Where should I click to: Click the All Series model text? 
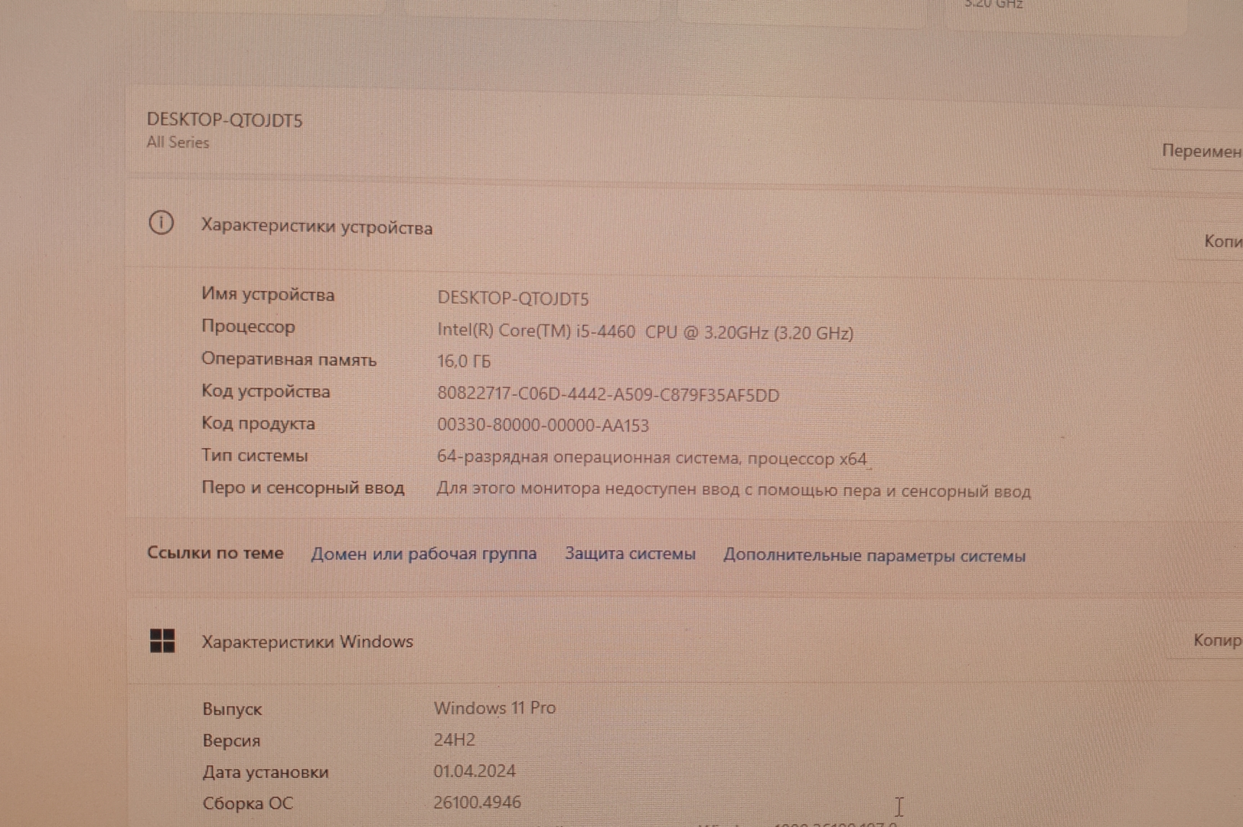pos(178,142)
